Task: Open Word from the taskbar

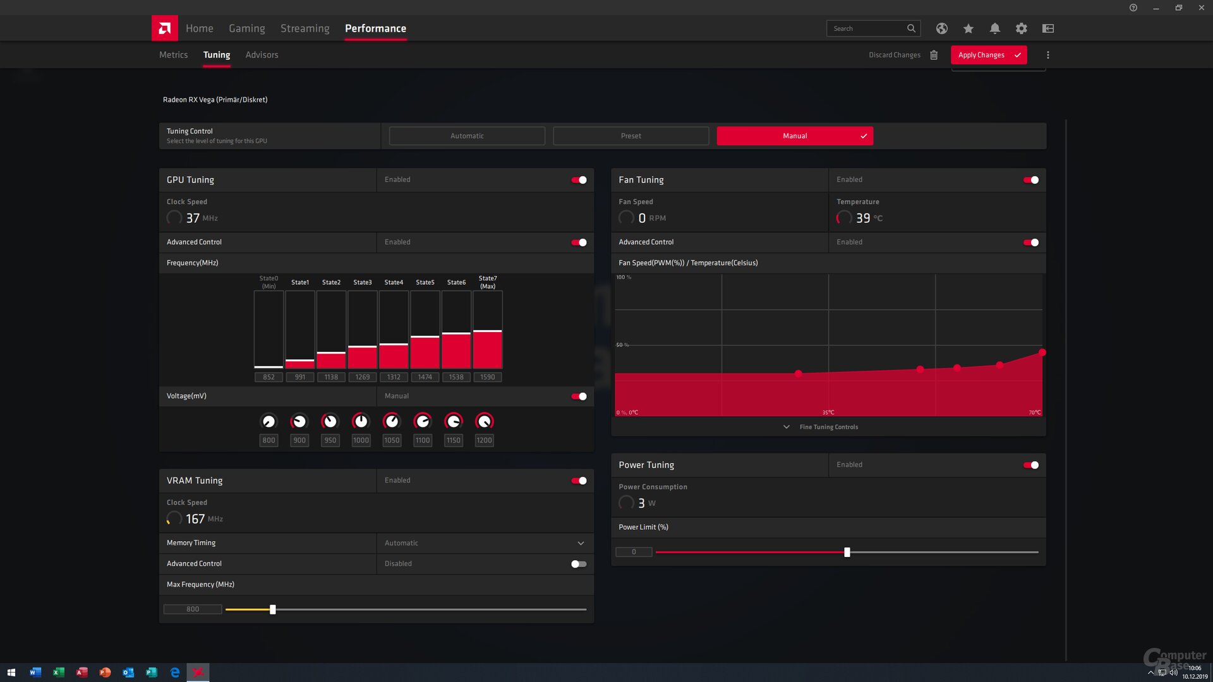Action: click(x=35, y=673)
